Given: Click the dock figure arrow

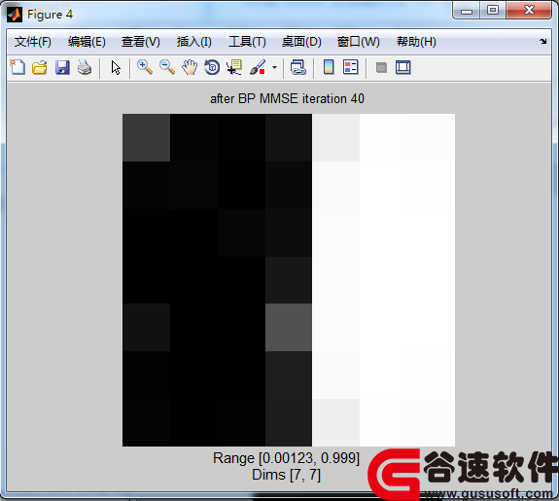Looking at the screenshot, I should click(542, 41).
